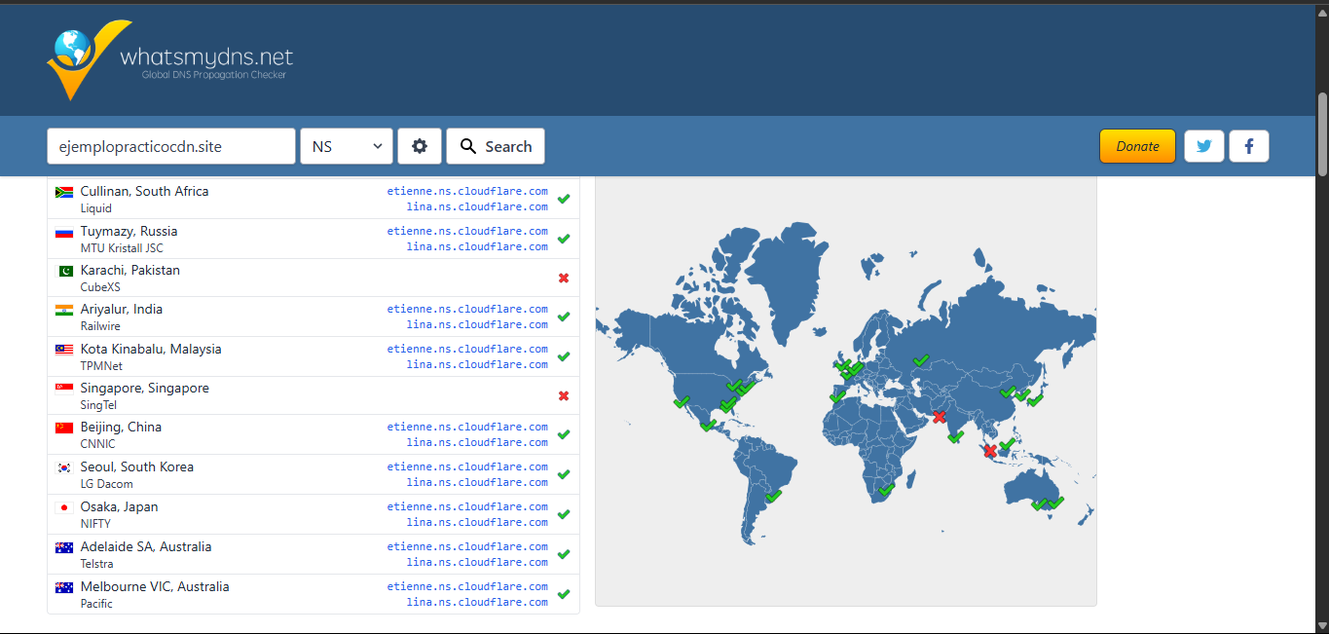Click the China flag icon
The width and height of the screenshot is (1329, 634).
pyautogui.click(x=64, y=428)
